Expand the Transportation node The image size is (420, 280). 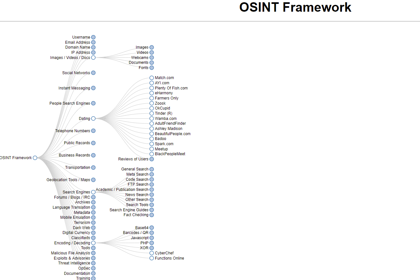[x=93, y=168]
